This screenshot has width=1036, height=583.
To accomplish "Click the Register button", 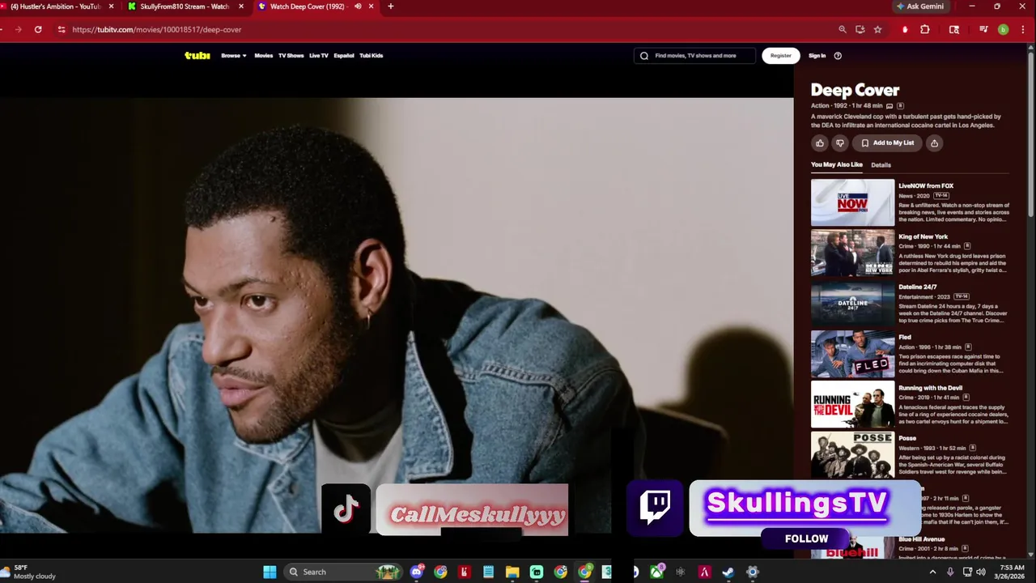I will click(x=781, y=56).
